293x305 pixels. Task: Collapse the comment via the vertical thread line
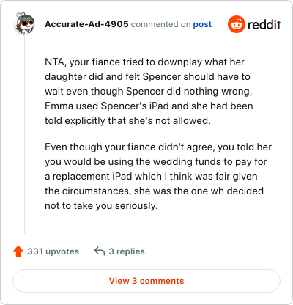24,134
